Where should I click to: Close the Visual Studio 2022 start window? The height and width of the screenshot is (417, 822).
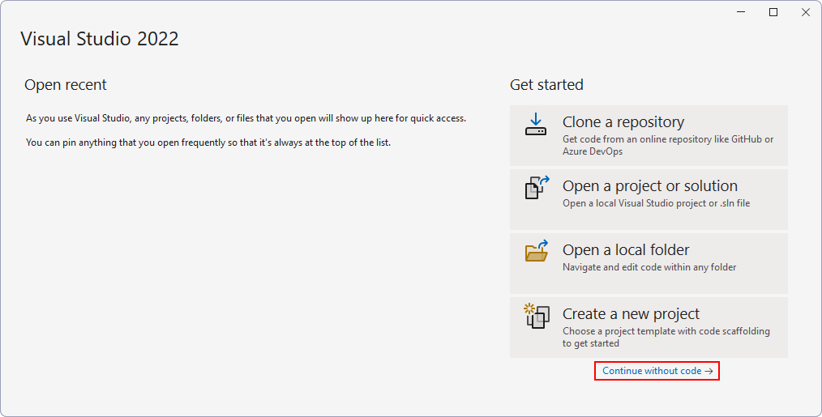click(x=805, y=12)
